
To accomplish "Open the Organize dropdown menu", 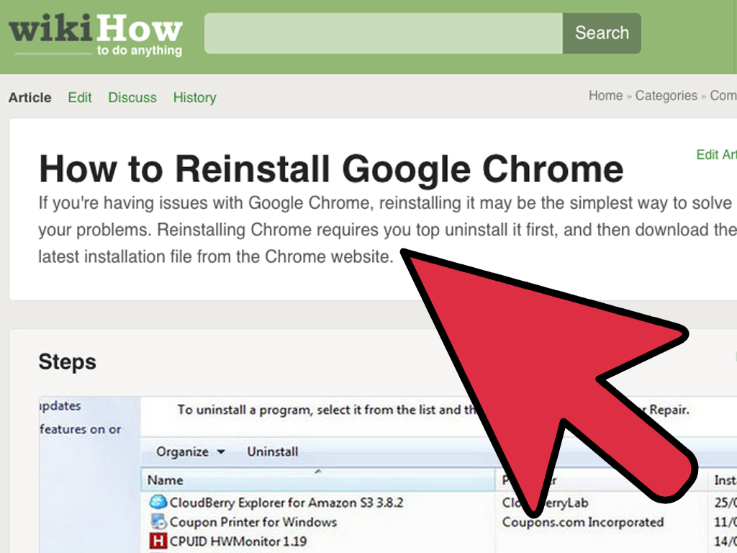I will click(190, 452).
